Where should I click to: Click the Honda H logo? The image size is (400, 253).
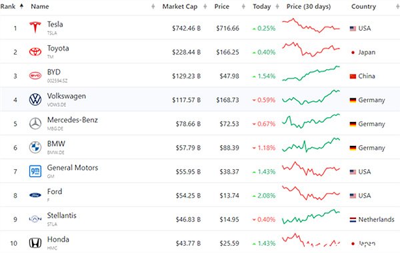click(x=35, y=243)
